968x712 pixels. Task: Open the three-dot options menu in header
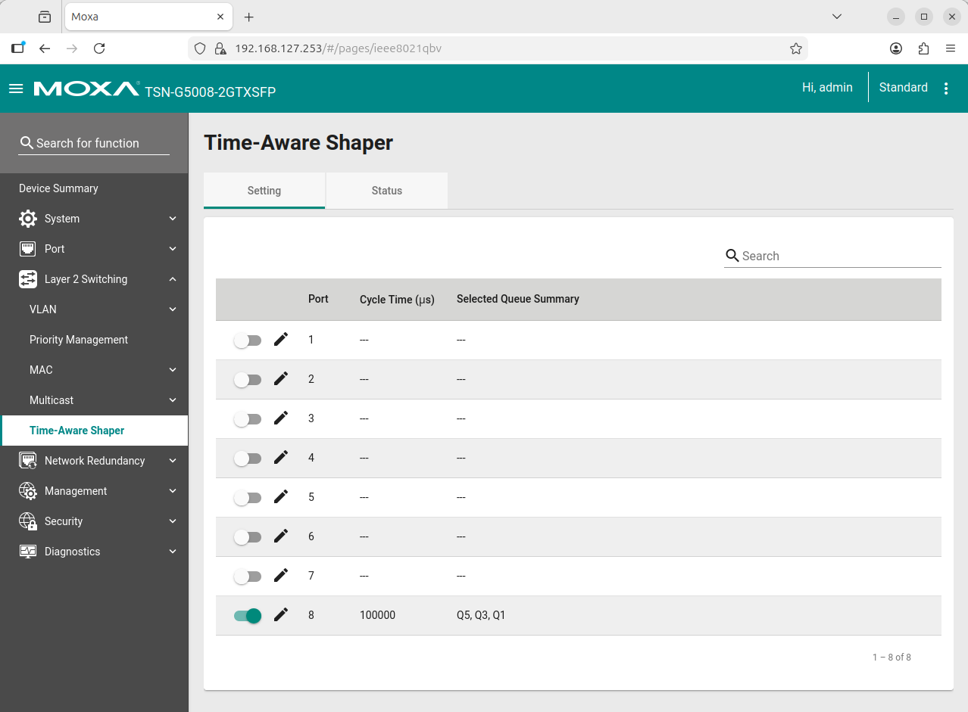[946, 88]
